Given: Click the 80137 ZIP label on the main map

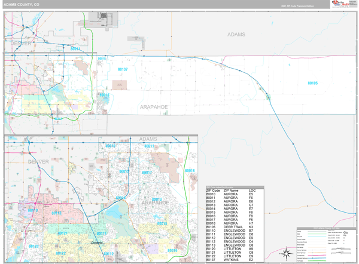Looking at the screenshot, I should coord(123,69).
